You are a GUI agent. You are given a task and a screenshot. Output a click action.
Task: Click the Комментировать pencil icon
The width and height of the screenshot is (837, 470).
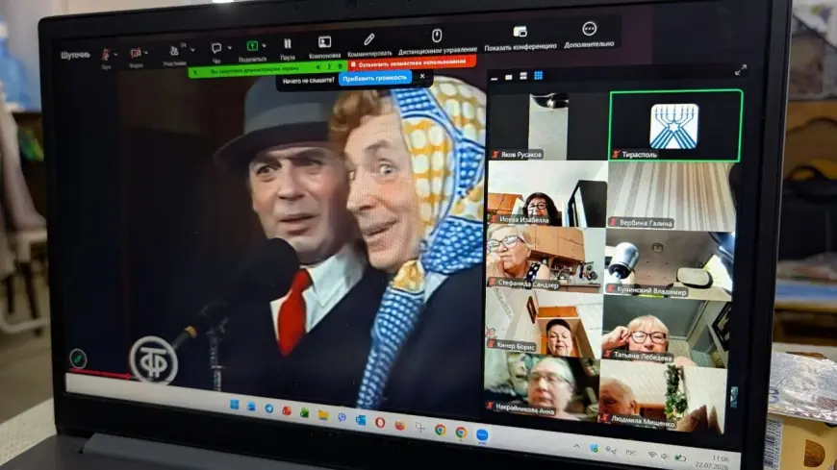[x=368, y=39]
